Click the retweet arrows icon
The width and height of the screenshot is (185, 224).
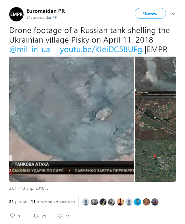[36, 216]
